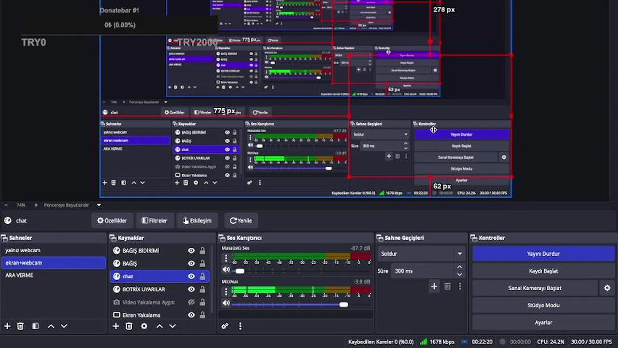Screen dimensions: 618x348
Task: Click the Yayını Durdur button
Action: click(x=544, y=254)
